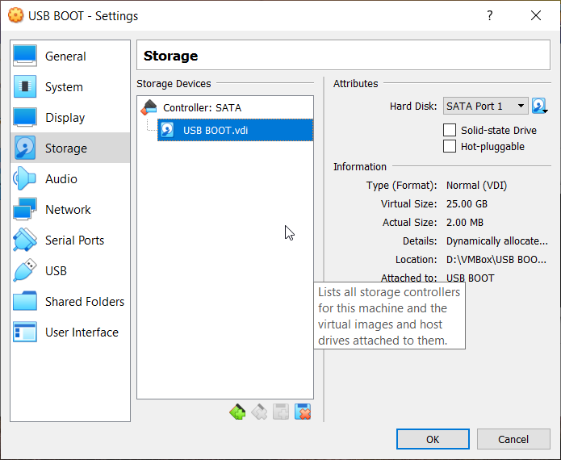Viewport: 561px width, 460px height.
Task: Click the disk chooser icon beside SATA Port
Action: tap(539, 106)
